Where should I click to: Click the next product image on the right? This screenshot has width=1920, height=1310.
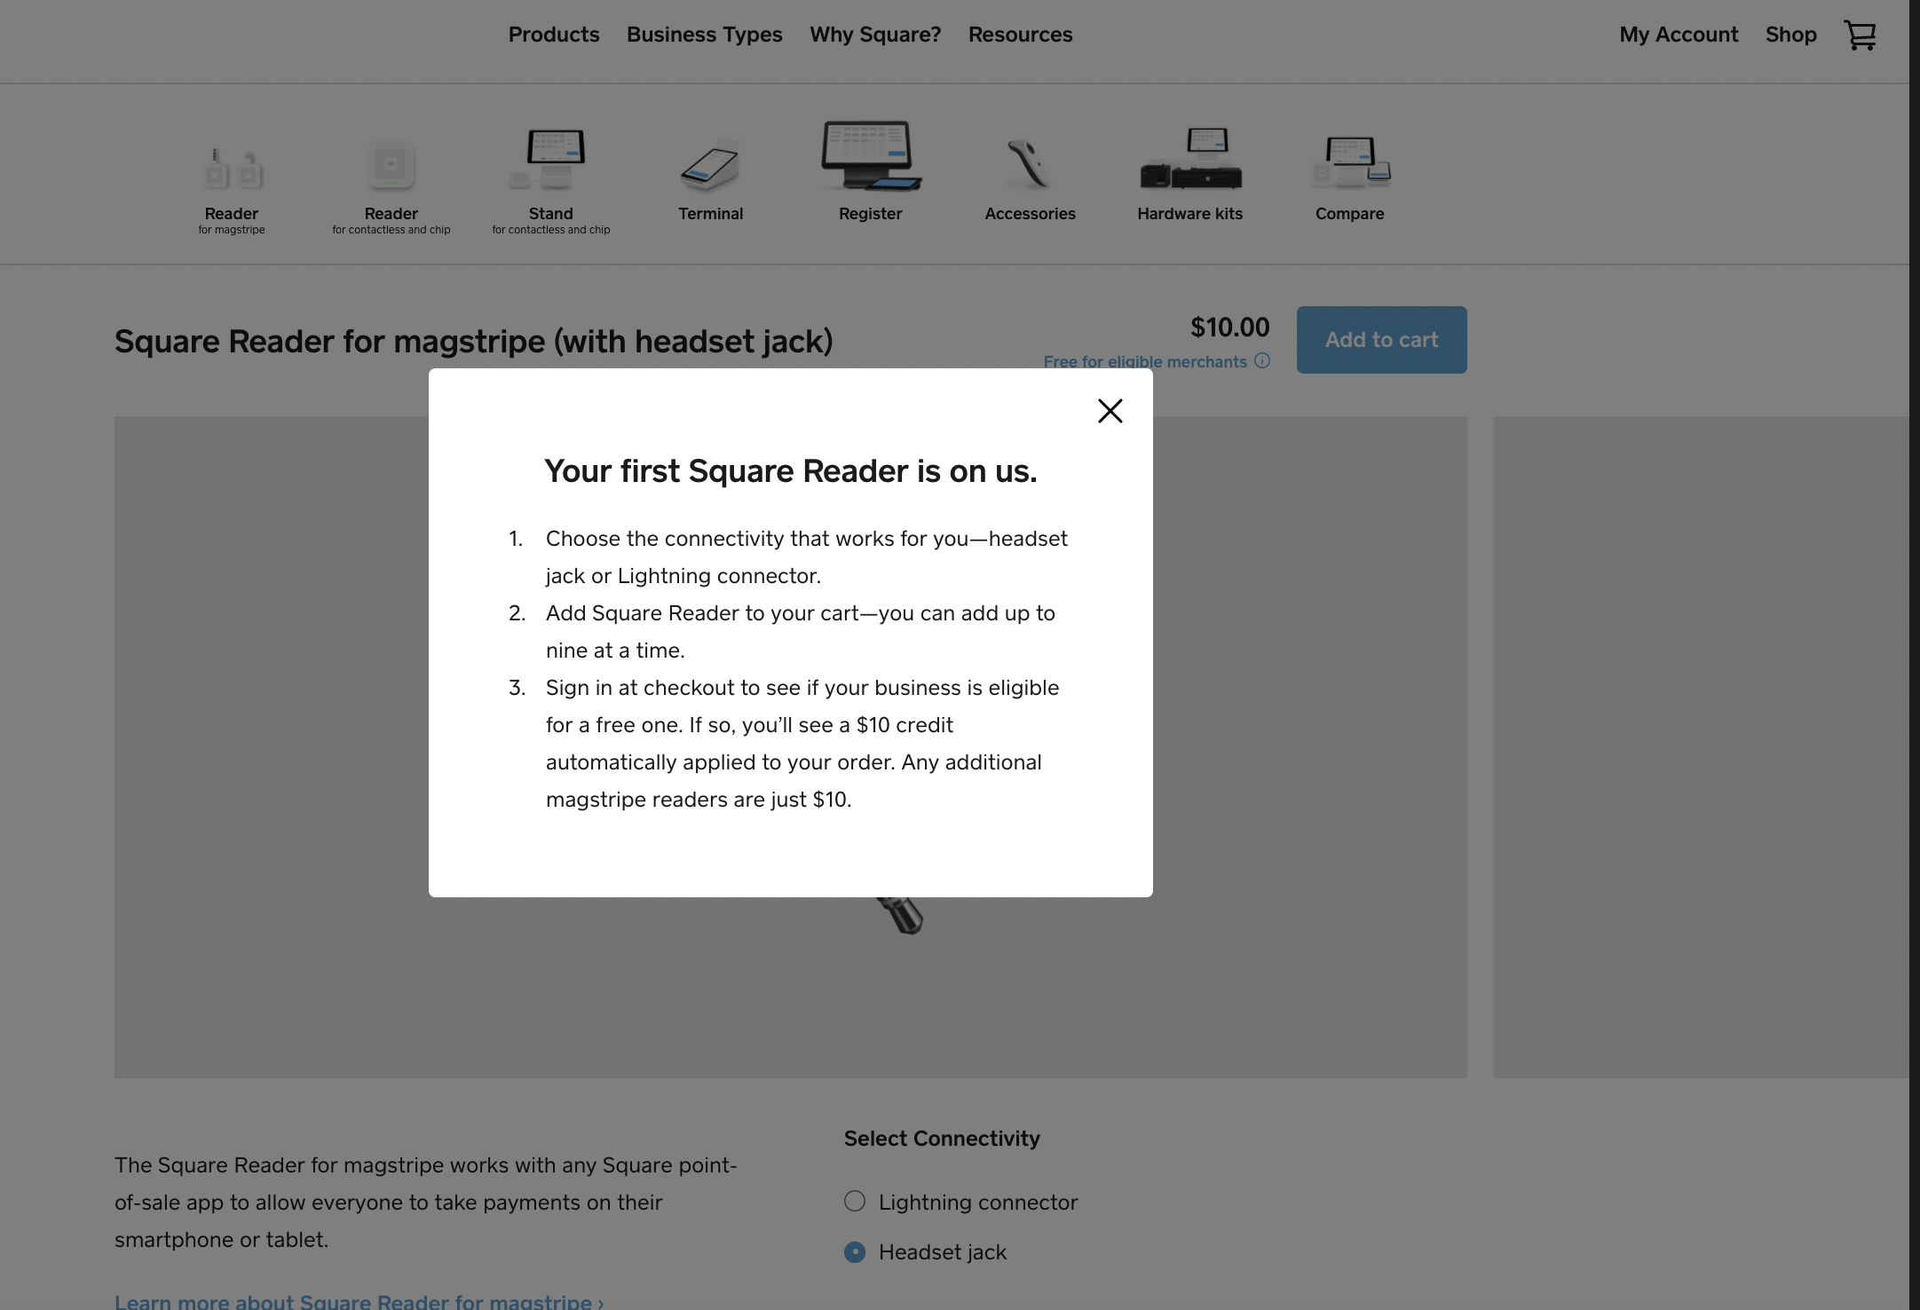pyautogui.click(x=1701, y=747)
